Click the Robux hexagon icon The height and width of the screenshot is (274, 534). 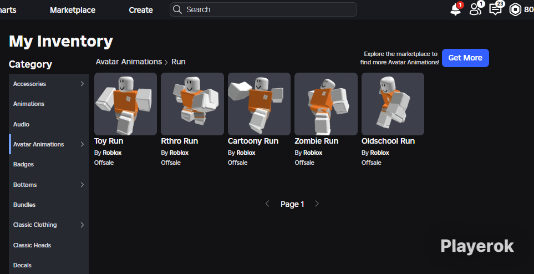pyautogui.click(x=515, y=9)
